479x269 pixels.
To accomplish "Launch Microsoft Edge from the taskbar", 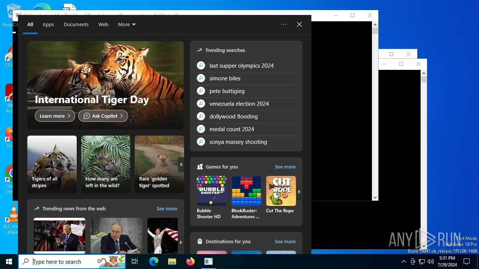I will (x=154, y=262).
